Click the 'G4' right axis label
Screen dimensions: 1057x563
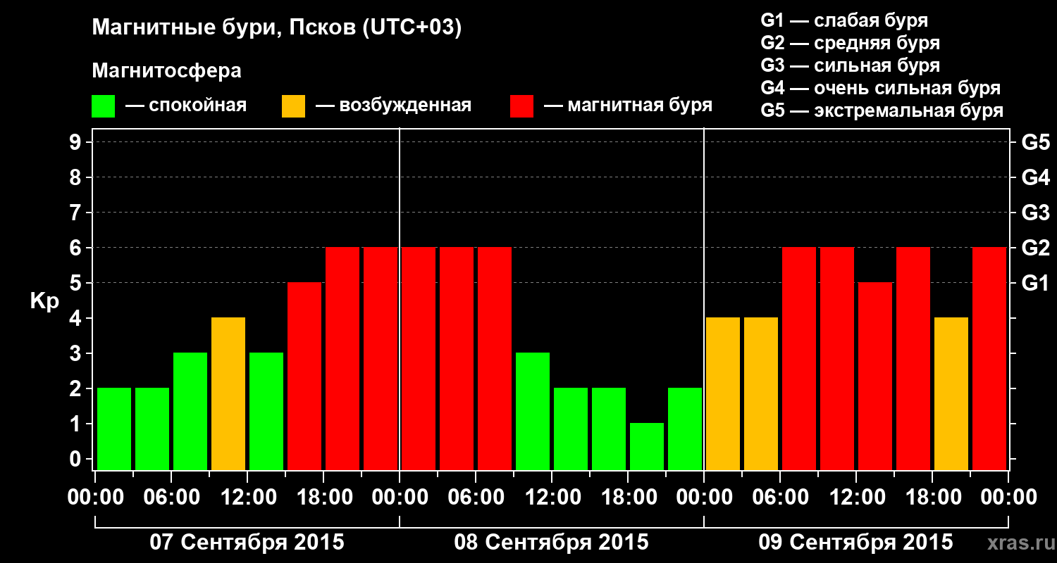tap(1035, 178)
